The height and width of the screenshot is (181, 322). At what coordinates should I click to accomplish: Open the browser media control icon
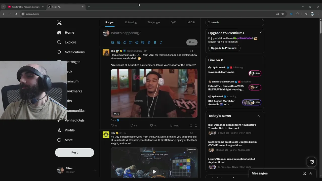pyautogui.click(x=306, y=14)
